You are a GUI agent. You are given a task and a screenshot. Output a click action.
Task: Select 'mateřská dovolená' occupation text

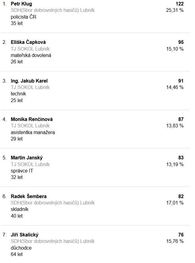point(31,55)
